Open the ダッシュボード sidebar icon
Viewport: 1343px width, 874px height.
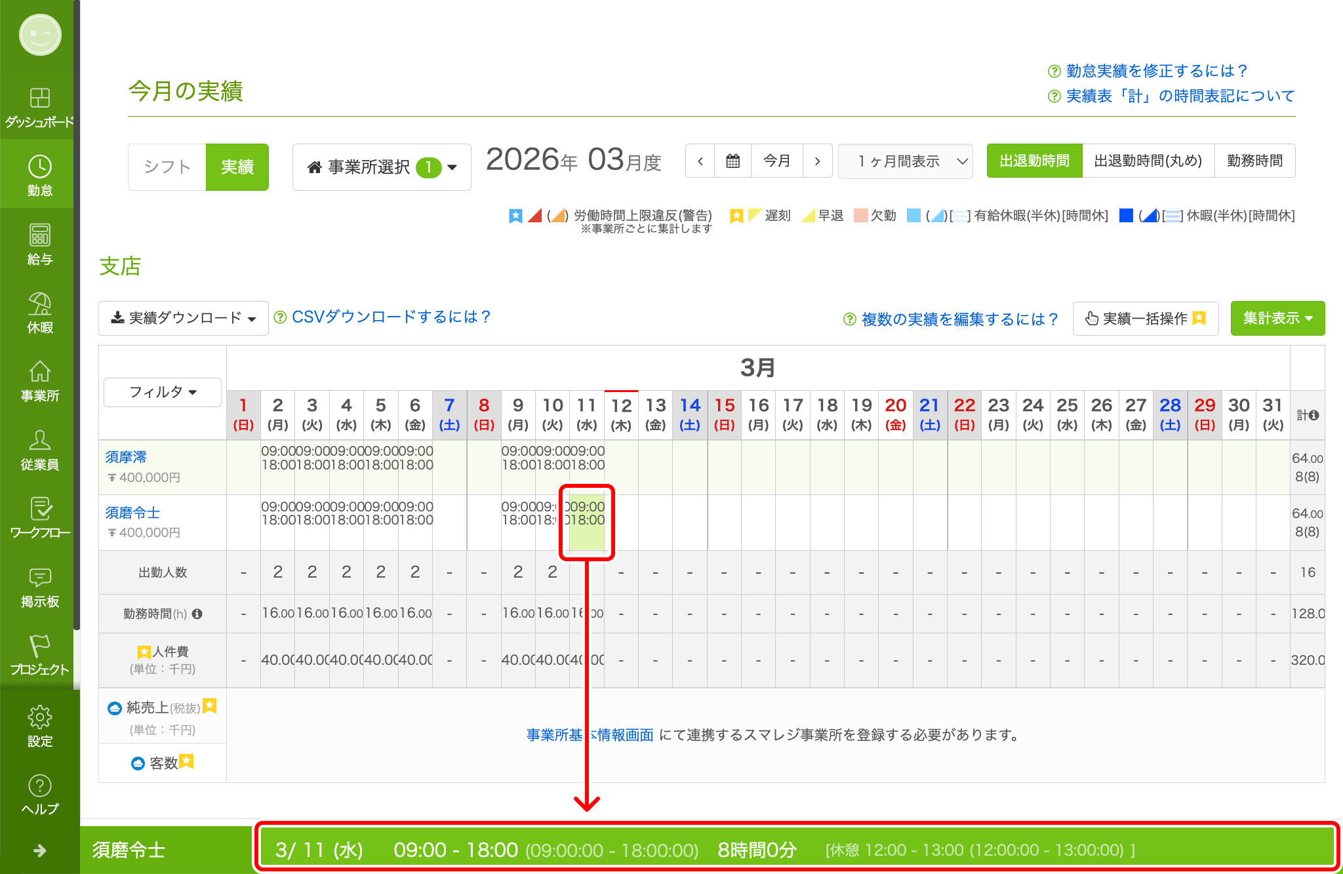(x=39, y=98)
